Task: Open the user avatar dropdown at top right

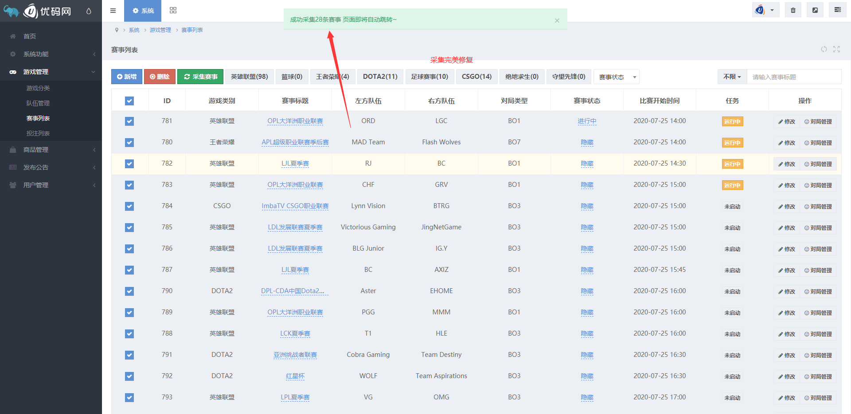Action: [x=765, y=9]
